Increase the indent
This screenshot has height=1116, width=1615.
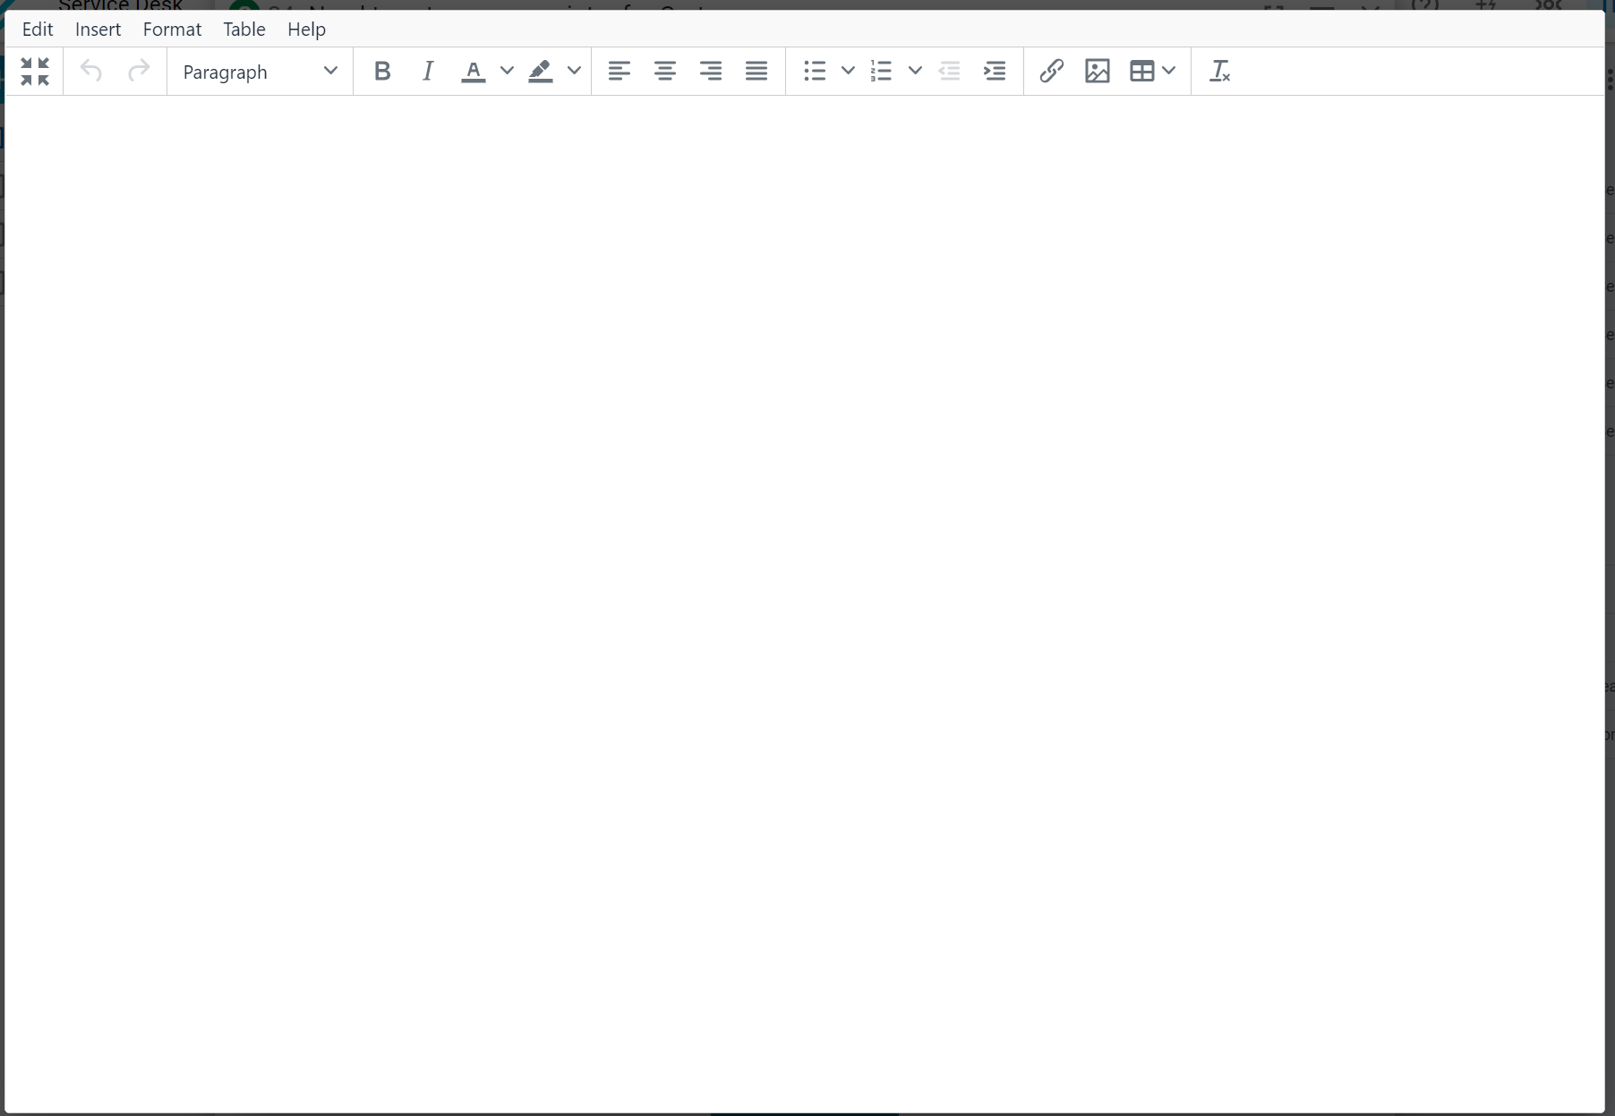click(x=995, y=72)
